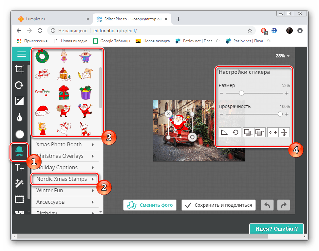The height and width of the screenshot is (251, 319).
Task: Click Сменить фото button
Action: 150,205
